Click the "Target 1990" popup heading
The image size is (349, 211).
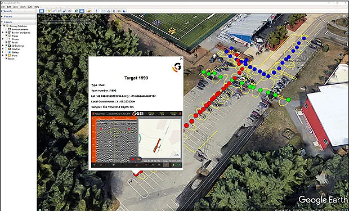point(136,78)
